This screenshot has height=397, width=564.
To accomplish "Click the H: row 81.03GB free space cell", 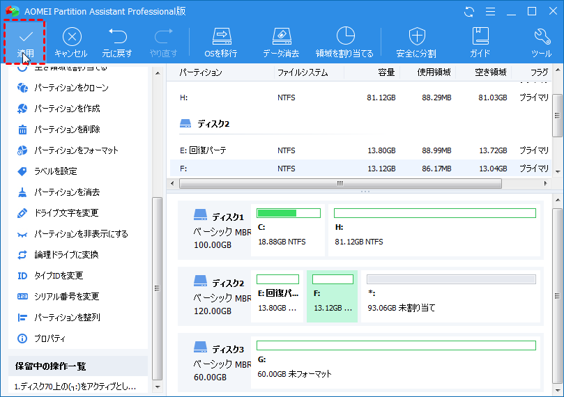I will pos(492,98).
